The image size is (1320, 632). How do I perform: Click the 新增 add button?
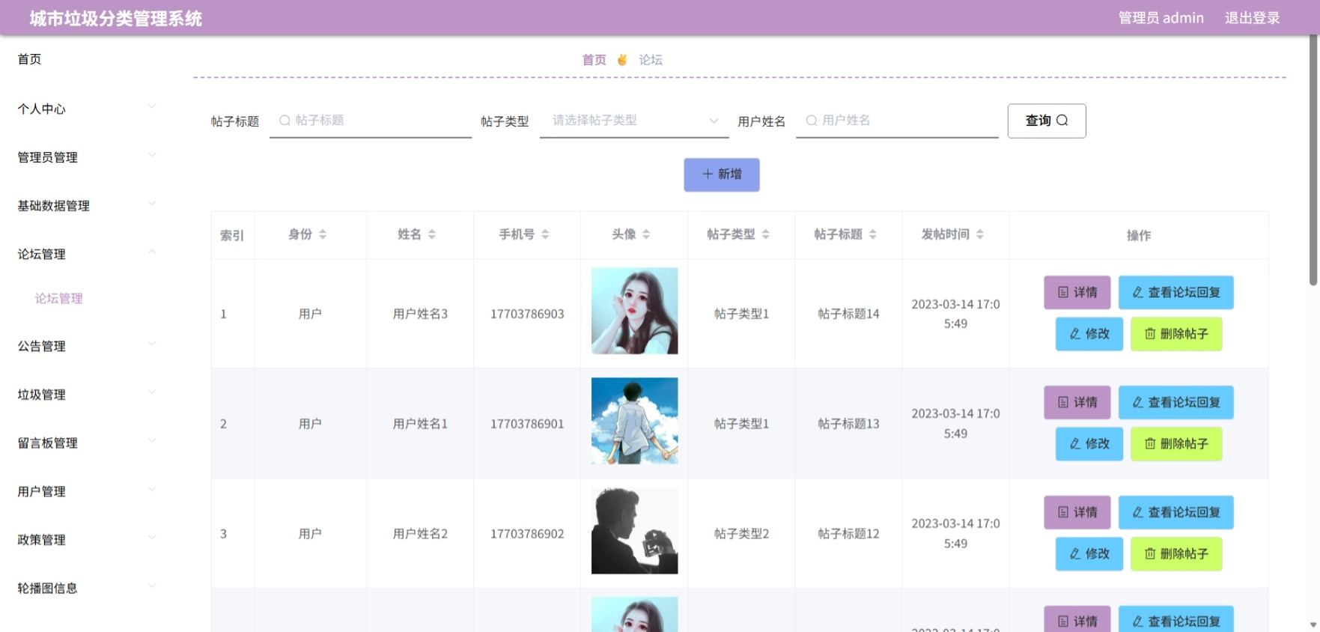point(722,174)
